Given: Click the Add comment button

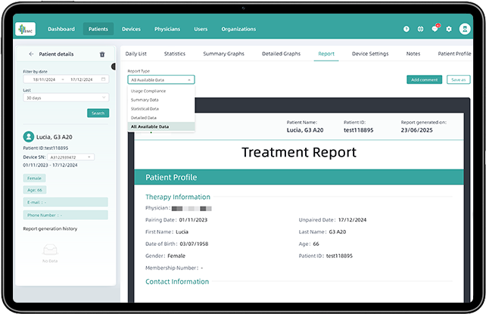Looking at the screenshot, I should [424, 79].
